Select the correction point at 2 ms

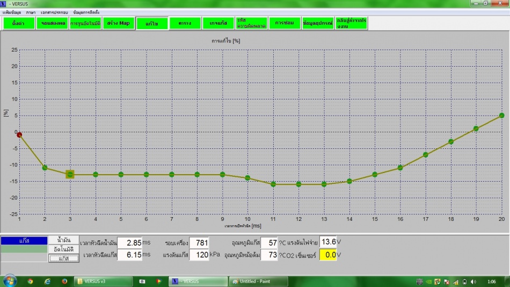[x=45, y=168]
